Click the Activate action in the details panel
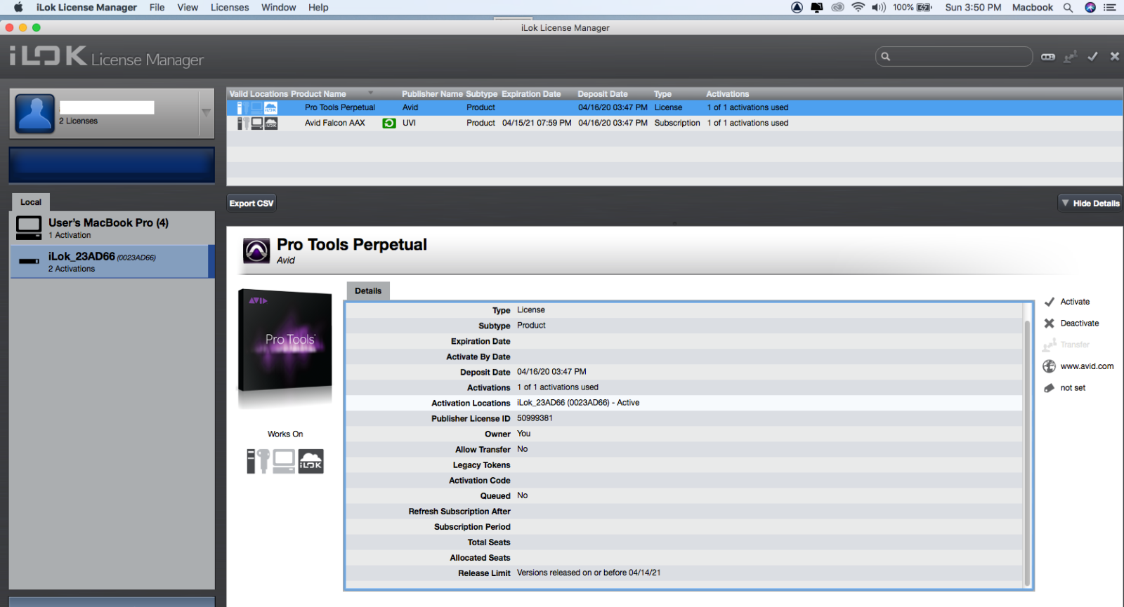Viewport: 1124px width, 607px height. [x=1075, y=302]
